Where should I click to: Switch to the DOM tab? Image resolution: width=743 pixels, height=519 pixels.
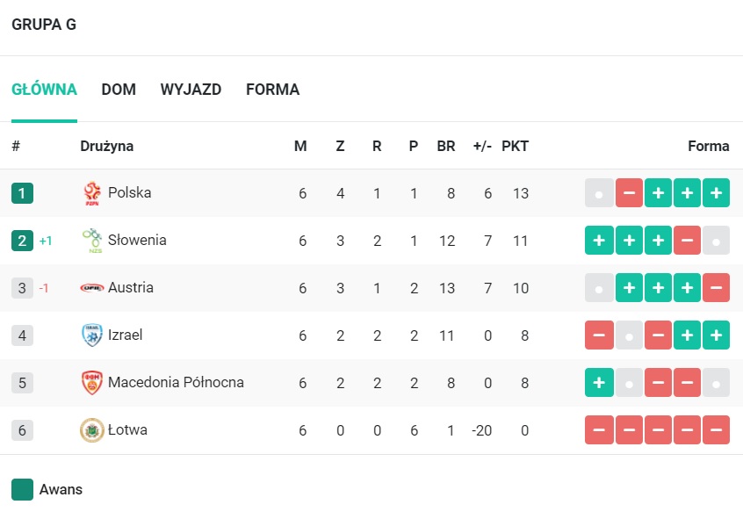pos(119,90)
